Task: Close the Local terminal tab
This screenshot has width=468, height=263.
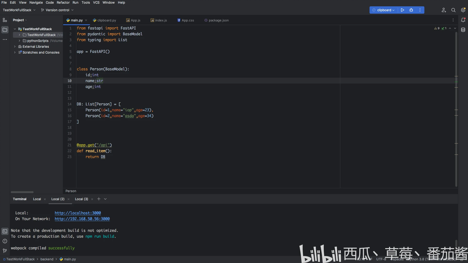Action: tap(45, 199)
